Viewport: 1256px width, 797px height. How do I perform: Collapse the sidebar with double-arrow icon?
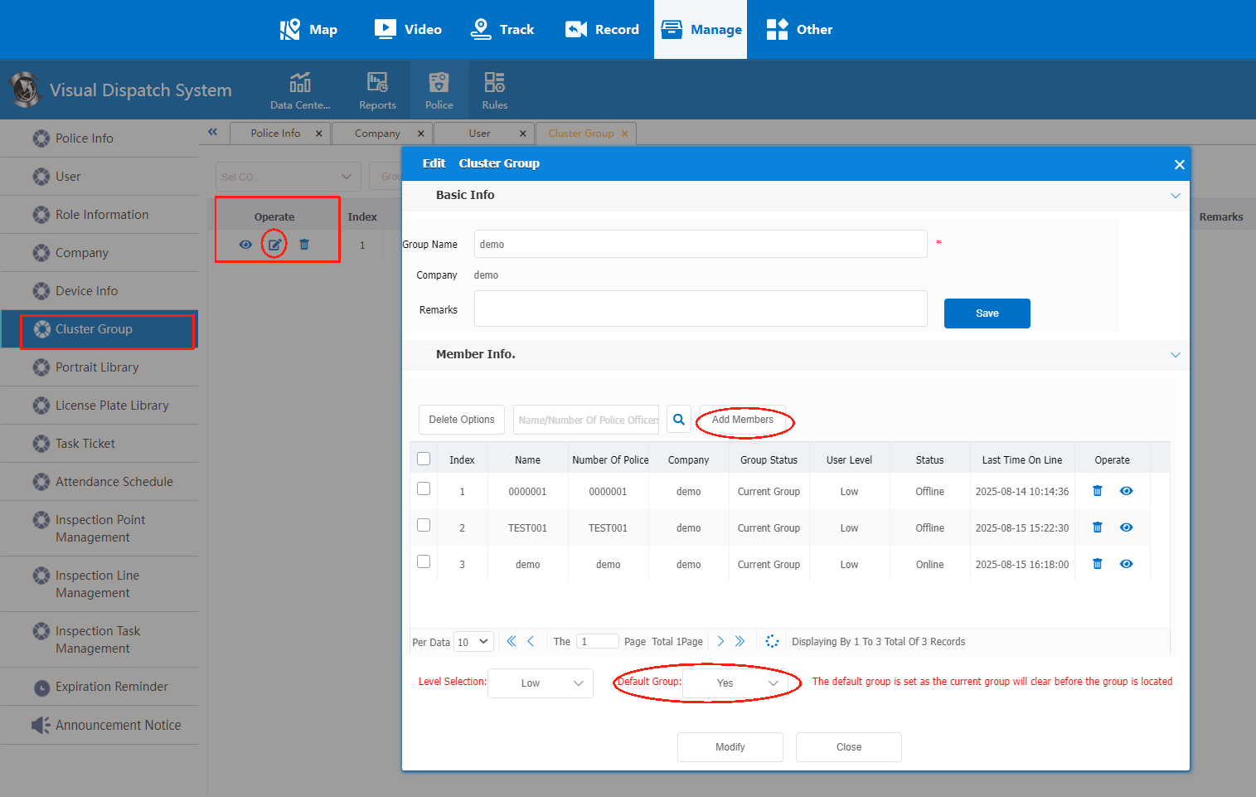tap(213, 132)
